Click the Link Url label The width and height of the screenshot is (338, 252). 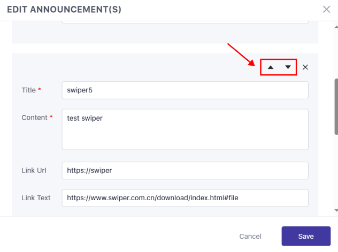click(x=34, y=171)
